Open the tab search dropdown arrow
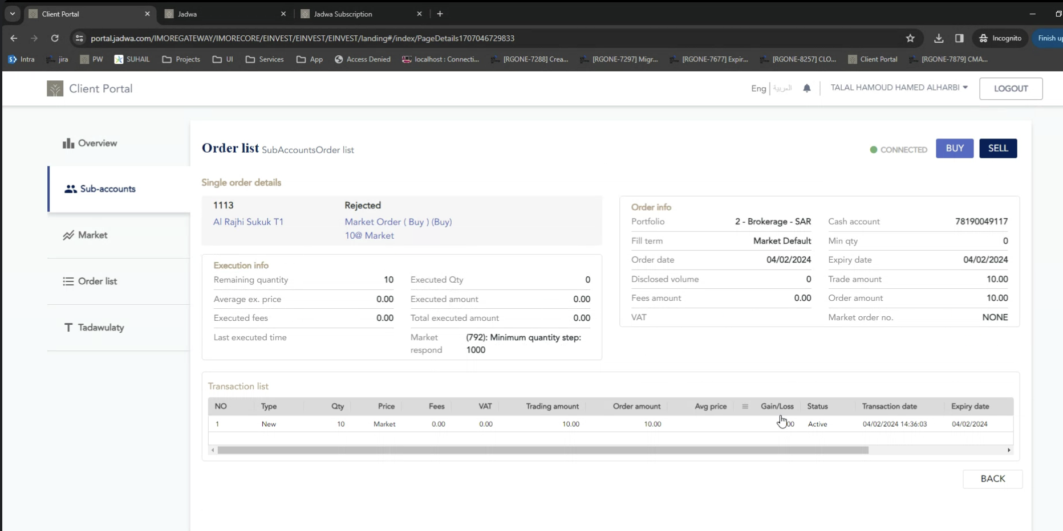 click(x=12, y=14)
